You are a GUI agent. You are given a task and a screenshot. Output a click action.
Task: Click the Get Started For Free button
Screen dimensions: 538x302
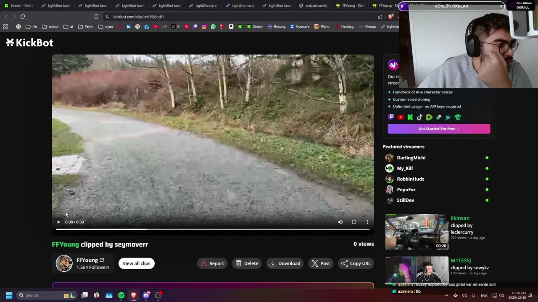[439, 129]
